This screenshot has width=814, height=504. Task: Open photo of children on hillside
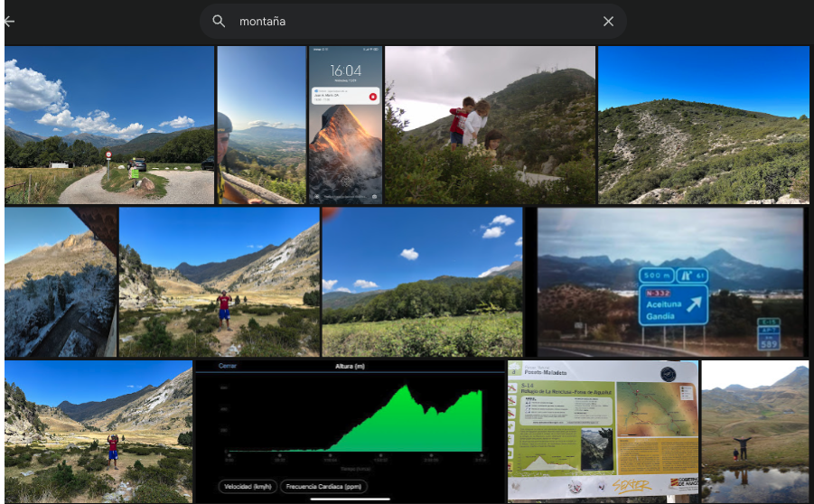(x=490, y=125)
